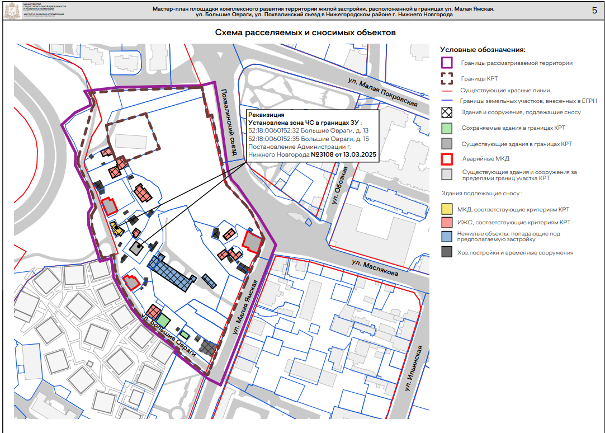Click the green preserved buildings swatch
The width and height of the screenshot is (605, 433).
447,128
